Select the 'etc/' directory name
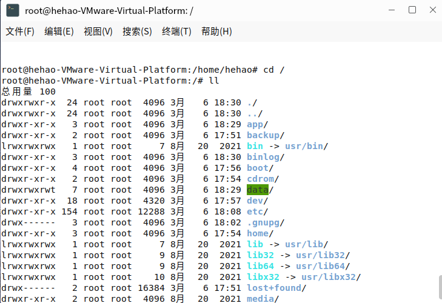Viewport: 442px width, 303px height. coord(257,211)
